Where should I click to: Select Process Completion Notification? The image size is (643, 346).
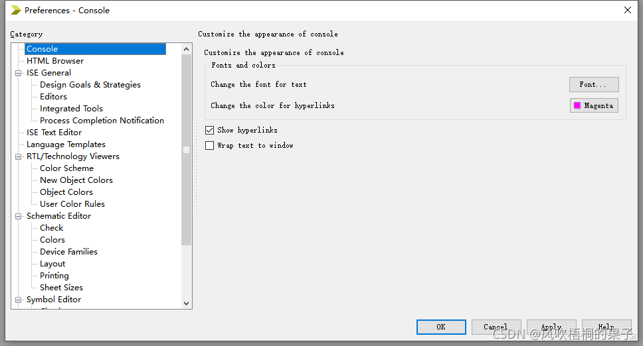[x=102, y=120]
